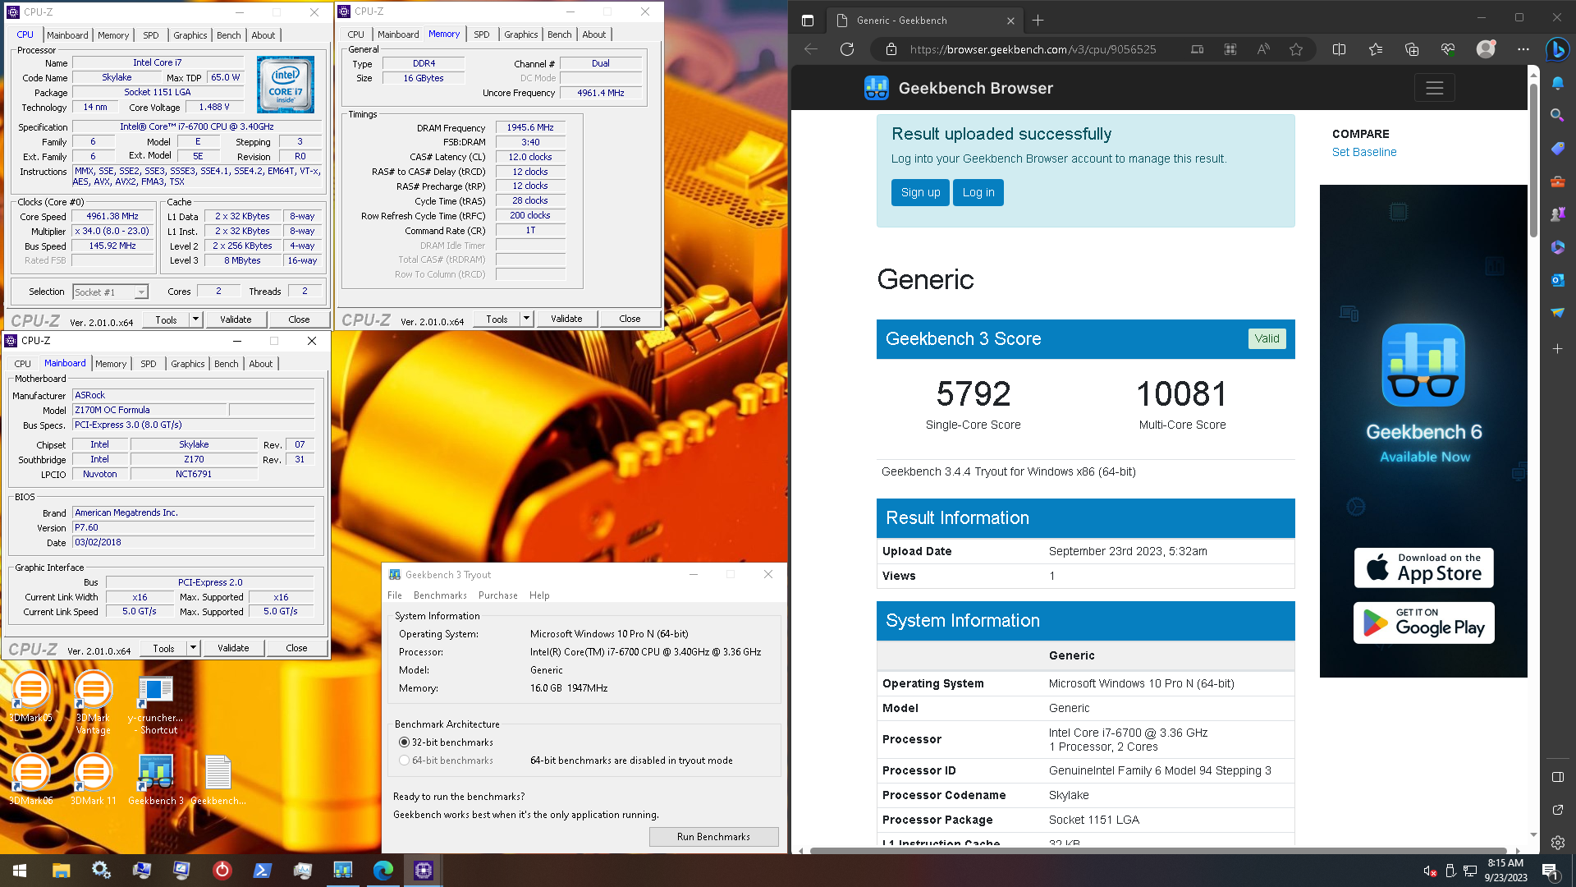Click the browser address bar URL
This screenshot has height=887, width=1576.
[1033, 49]
